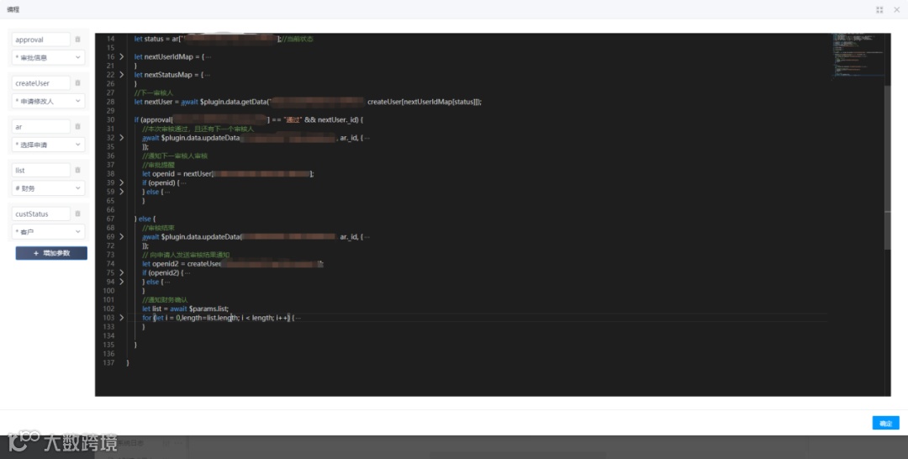Image resolution: width=908 pixels, height=459 pixels.
Task: Edit the createUser parameter name field
Action: point(40,82)
